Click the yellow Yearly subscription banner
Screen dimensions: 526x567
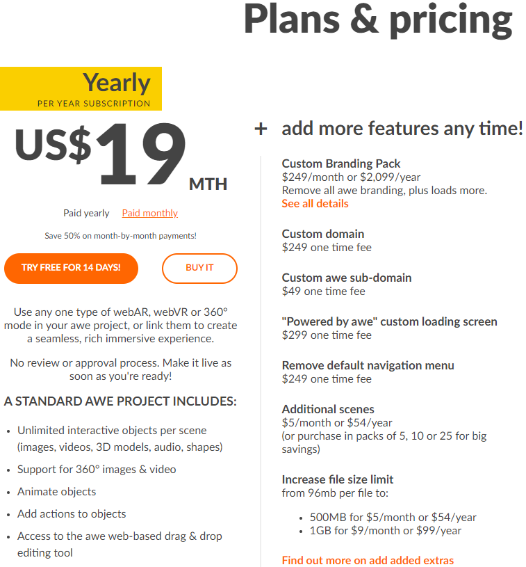pos(81,88)
